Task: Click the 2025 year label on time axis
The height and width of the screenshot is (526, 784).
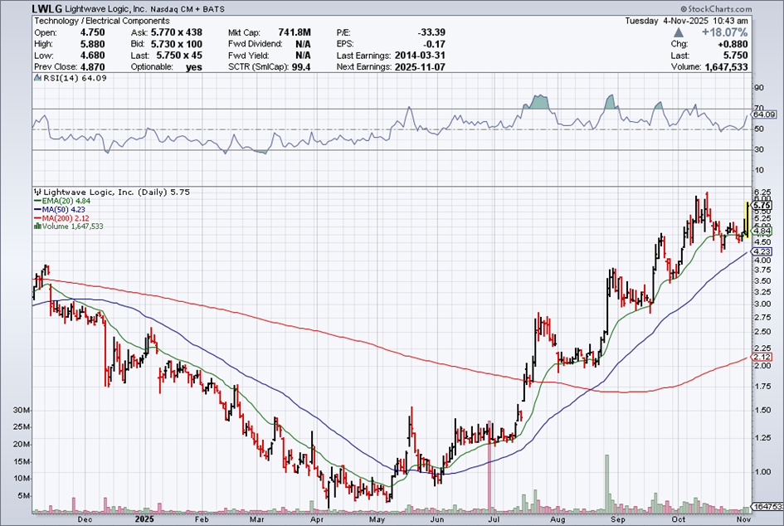Action: 144,519
